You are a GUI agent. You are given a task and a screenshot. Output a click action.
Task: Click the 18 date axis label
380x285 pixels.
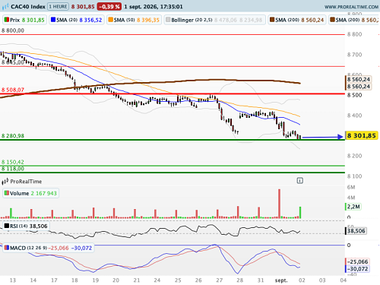(x=74, y=280)
